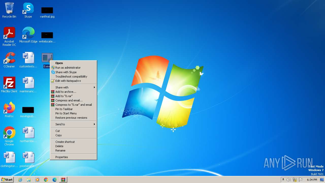Viewport: 325px width, 183px height.
Task: Select the 0.exe application icon
Action: click(x=47, y=58)
